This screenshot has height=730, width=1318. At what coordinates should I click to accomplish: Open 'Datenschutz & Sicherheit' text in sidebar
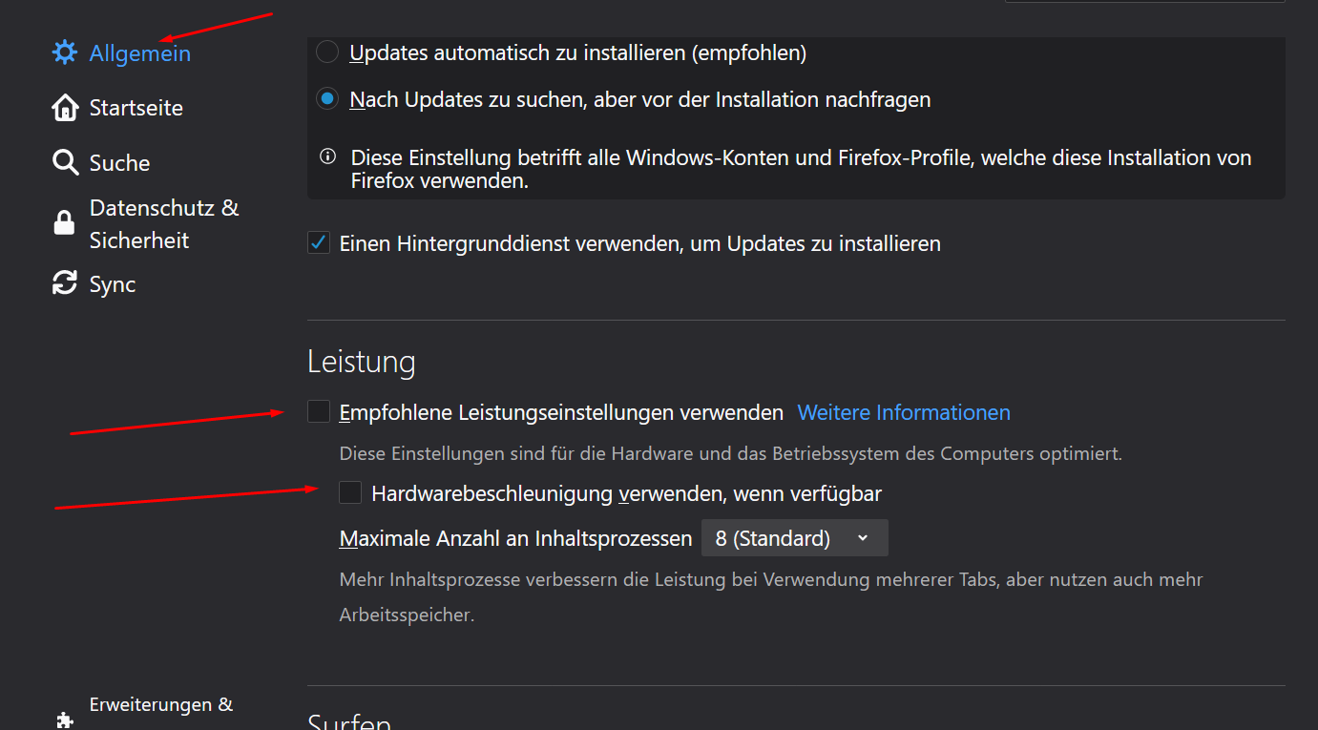163,224
